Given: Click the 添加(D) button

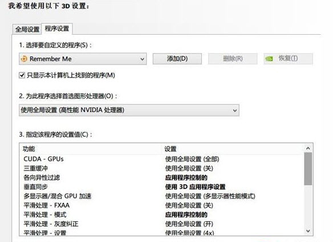Looking at the screenshot, I should [177, 59].
